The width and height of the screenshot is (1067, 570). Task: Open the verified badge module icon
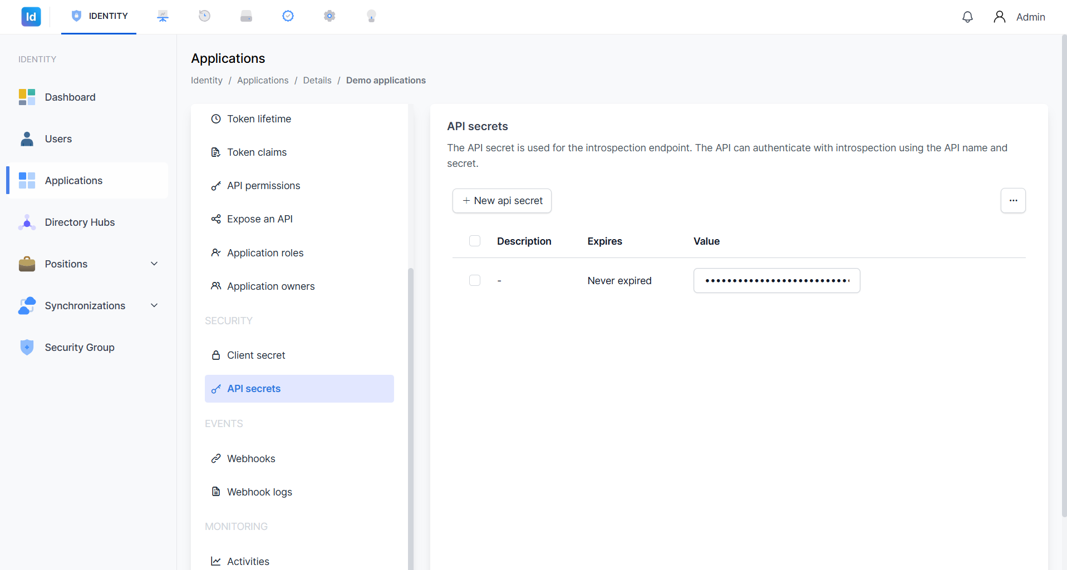(x=288, y=16)
